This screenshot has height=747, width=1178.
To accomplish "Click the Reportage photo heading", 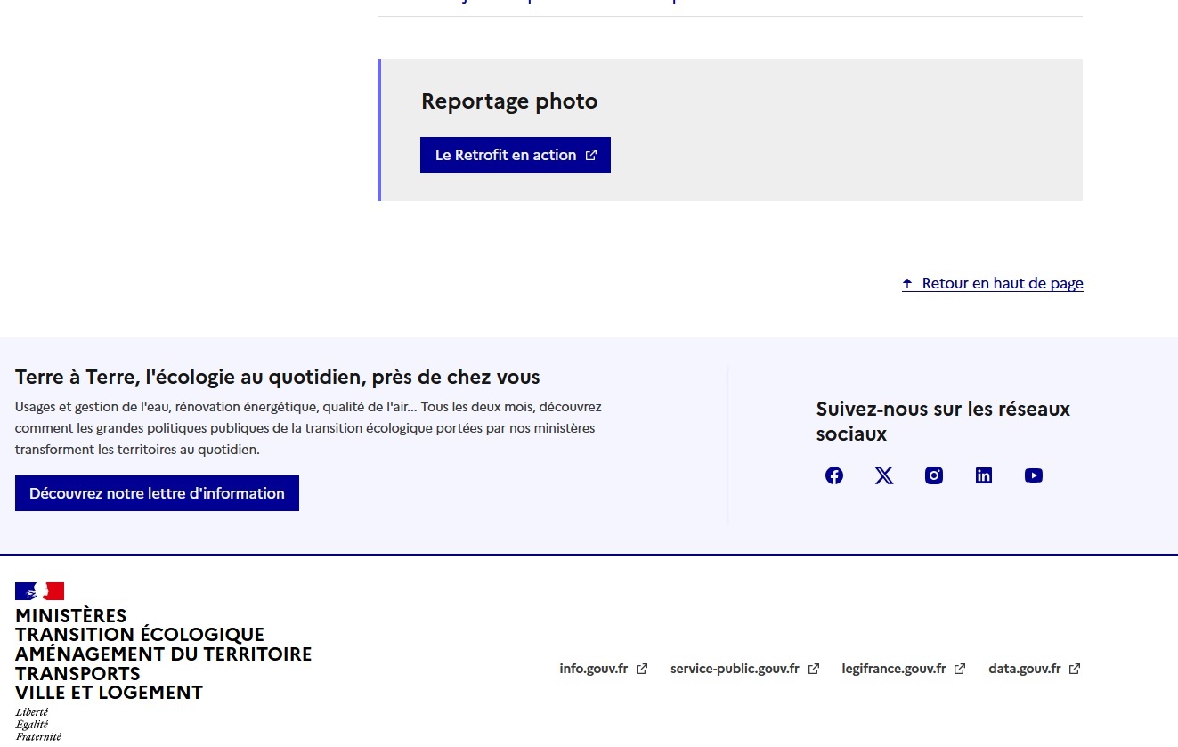I will pyautogui.click(x=509, y=101).
